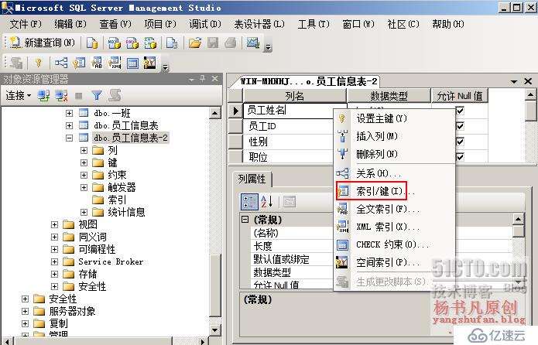The height and width of the screenshot is (345, 538).
Task: Toggle Allow Null checkbox for 性别 row
Action: tap(460, 142)
